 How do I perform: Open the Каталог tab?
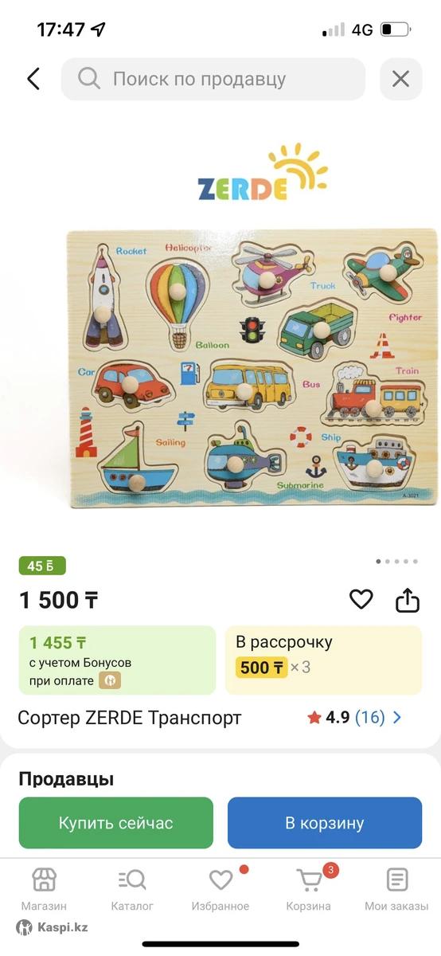pyautogui.click(x=132, y=889)
